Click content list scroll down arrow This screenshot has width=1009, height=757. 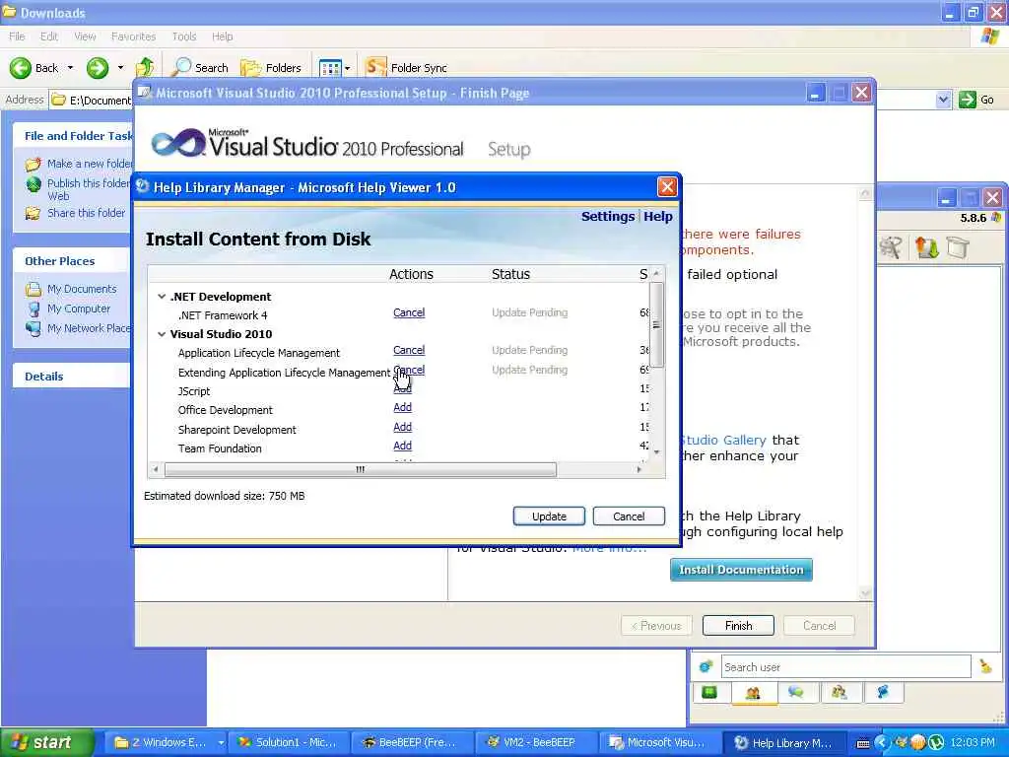click(656, 452)
